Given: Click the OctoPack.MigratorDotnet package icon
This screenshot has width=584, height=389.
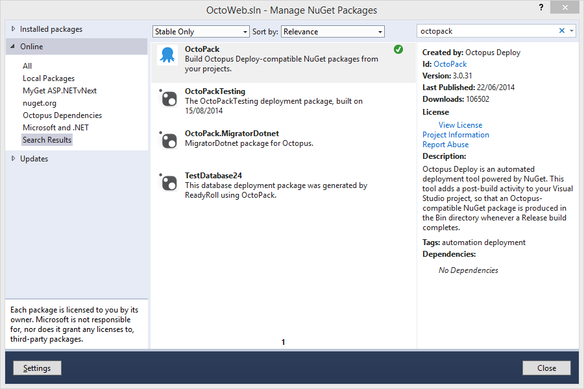Looking at the screenshot, I should (168, 141).
